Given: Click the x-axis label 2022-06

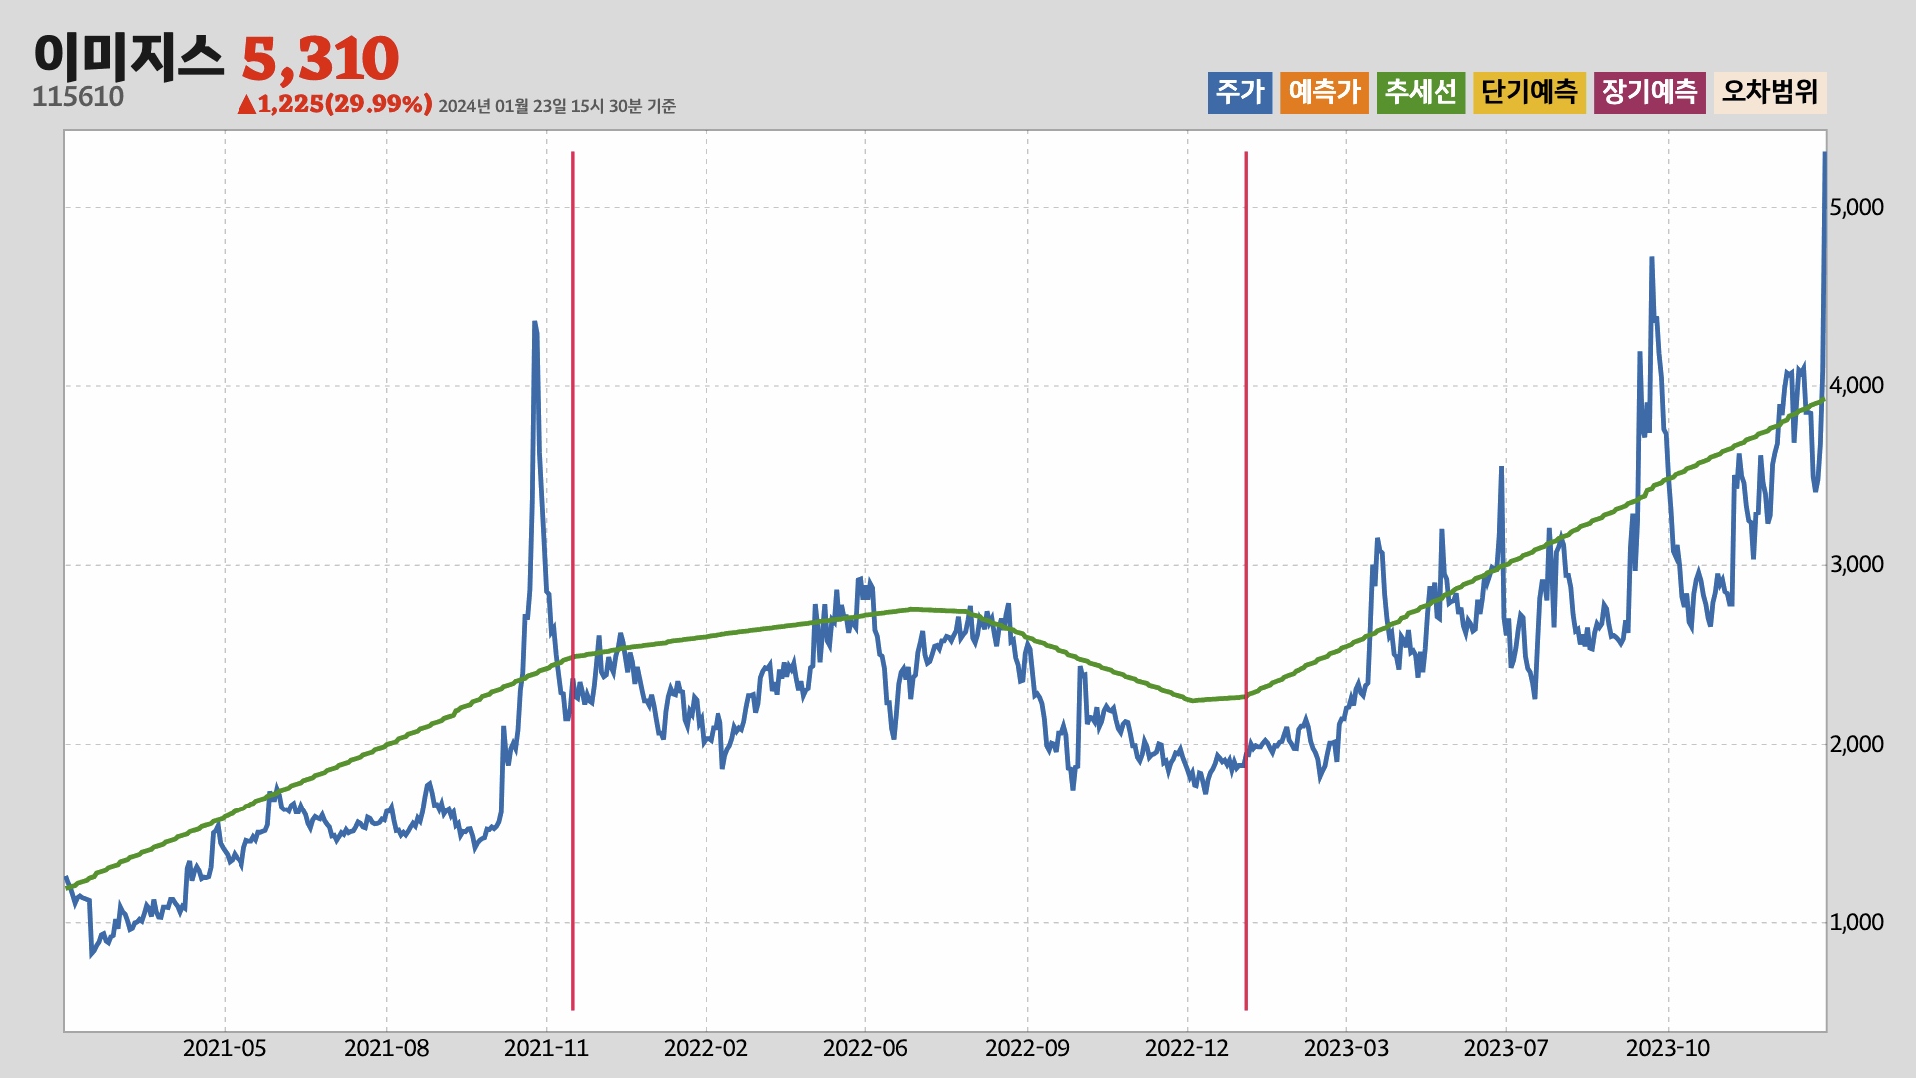Looking at the screenshot, I should pos(865,1048).
